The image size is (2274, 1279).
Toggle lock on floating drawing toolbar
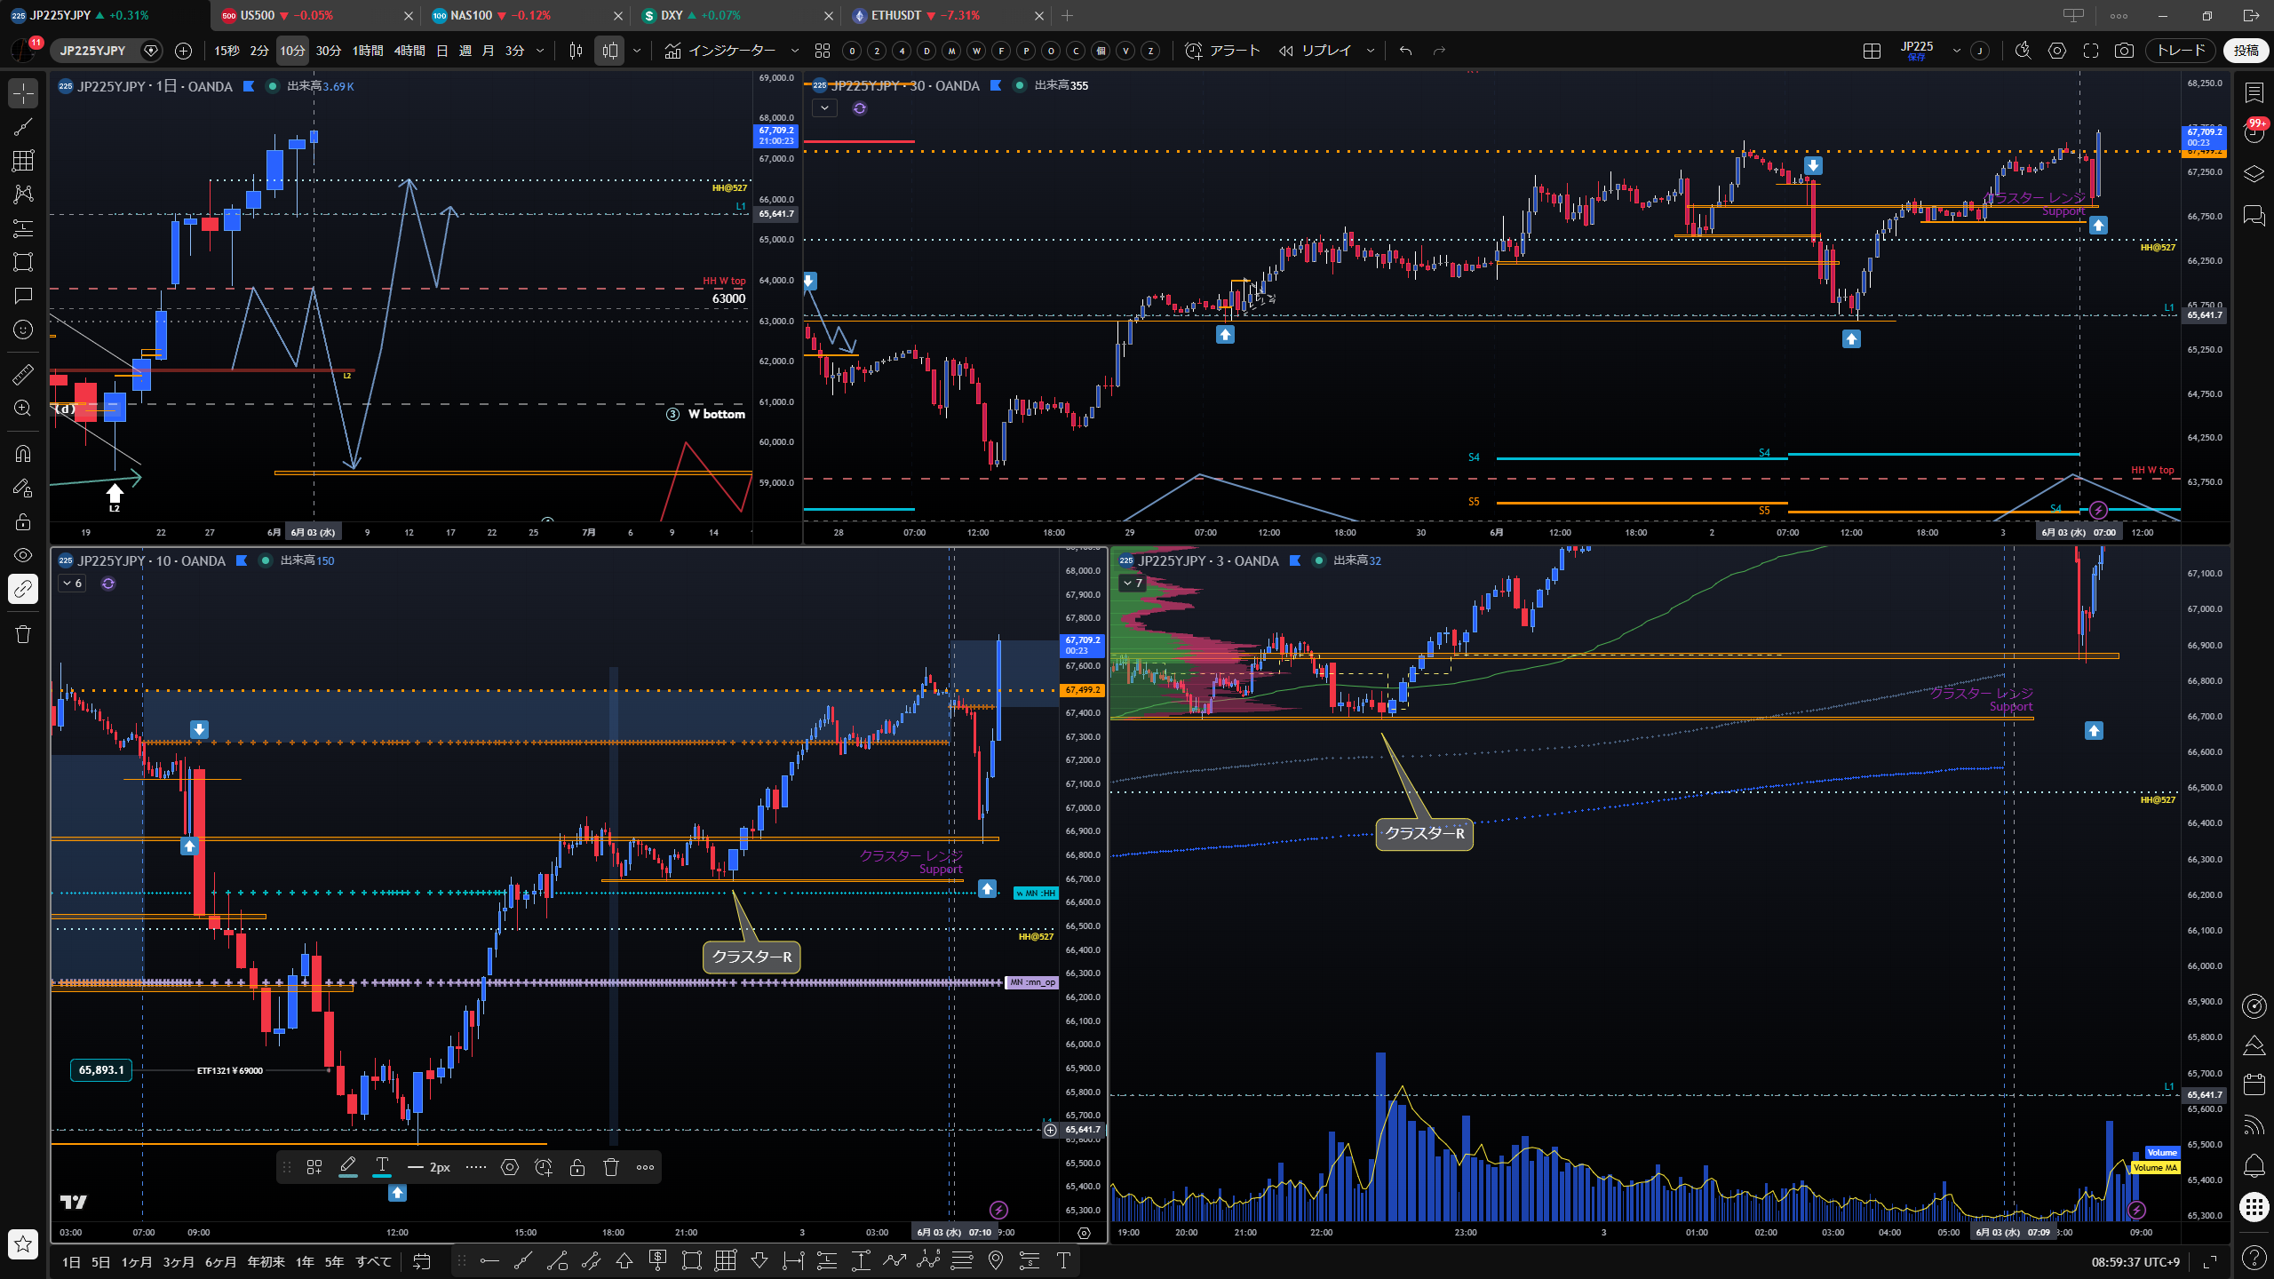pos(577,1167)
